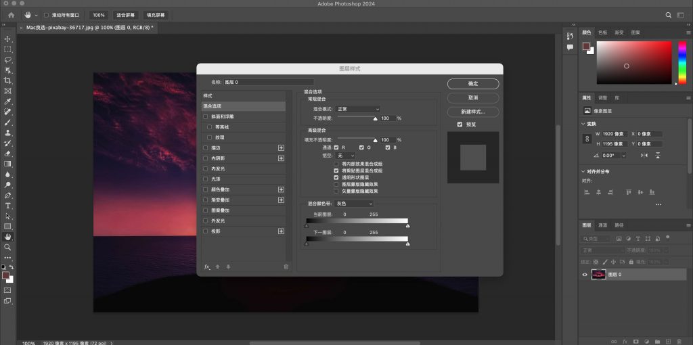The image size is (693, 345).
Task: Select the Spot Healing Brush tool
Action: [7, 112]
